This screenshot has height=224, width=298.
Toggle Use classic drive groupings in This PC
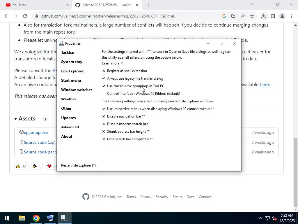pyautogui.click(x=133, y=86)
